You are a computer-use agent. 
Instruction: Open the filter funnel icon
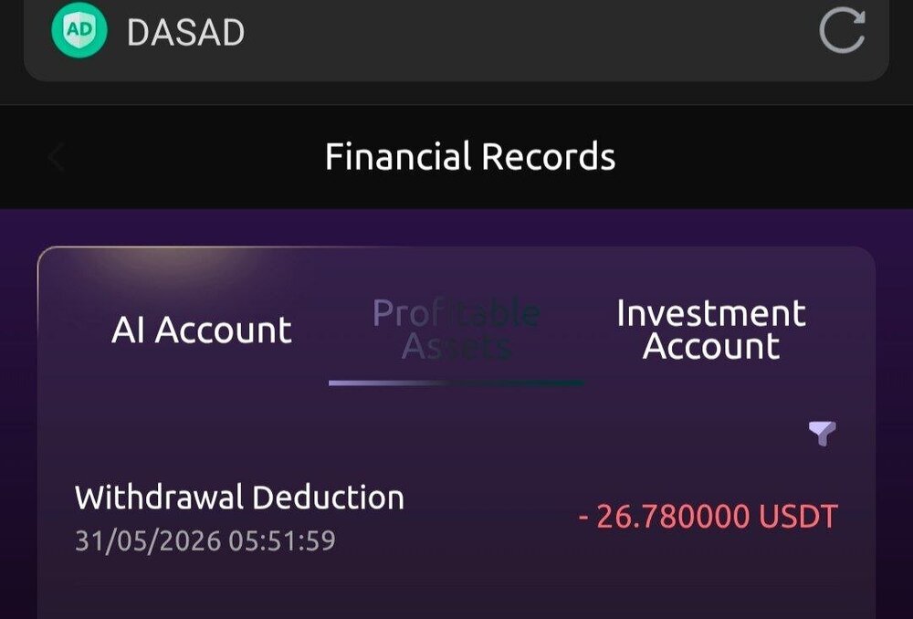823,434
